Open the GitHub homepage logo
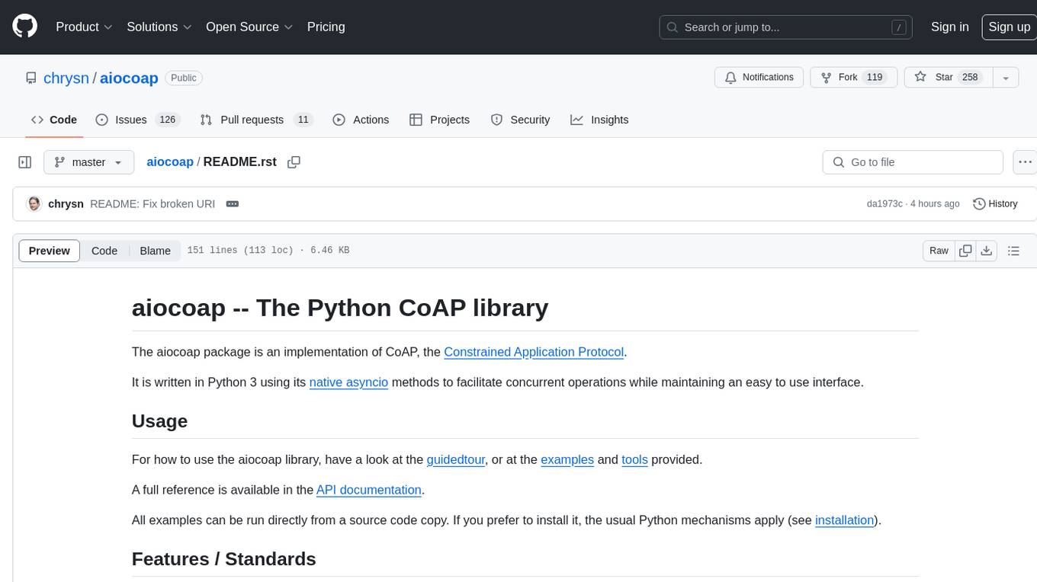 click(x=24, y=27)
